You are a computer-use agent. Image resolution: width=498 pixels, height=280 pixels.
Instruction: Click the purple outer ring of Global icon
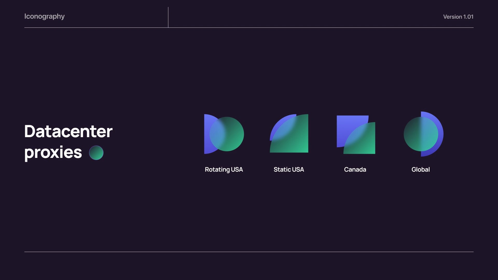click(x=440, y=134)
